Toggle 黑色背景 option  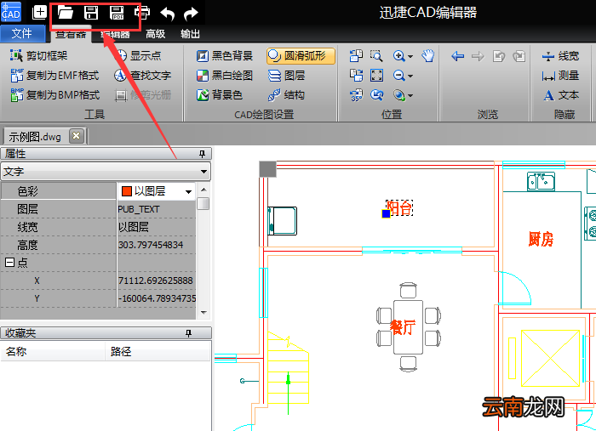pos(225,56)
